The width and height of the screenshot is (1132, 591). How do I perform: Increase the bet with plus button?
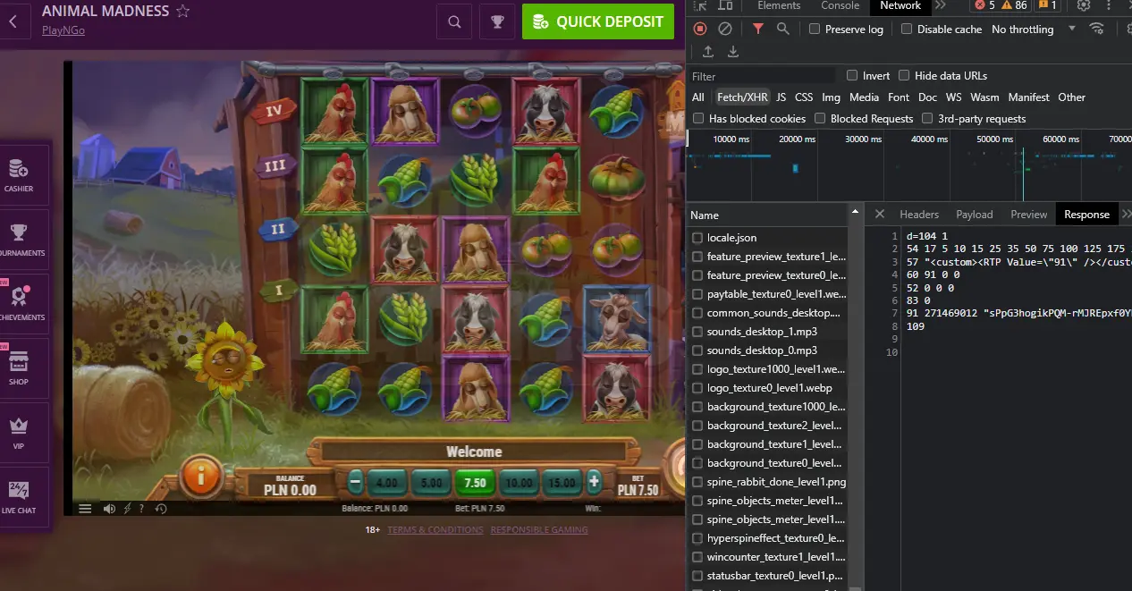(x=594, y=482)
